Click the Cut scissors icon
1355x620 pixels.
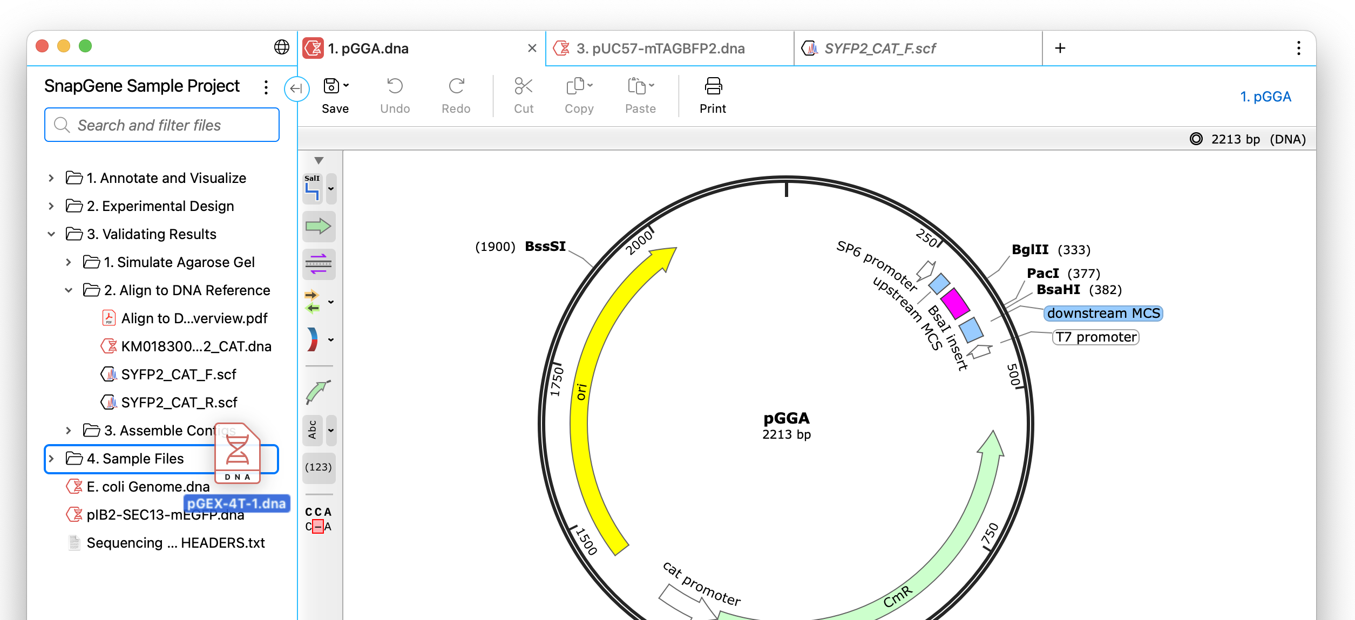click(x=523, y=86)
